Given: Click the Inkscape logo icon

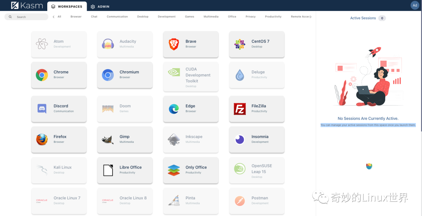Looking at the screenshot, I should point(174,139).
